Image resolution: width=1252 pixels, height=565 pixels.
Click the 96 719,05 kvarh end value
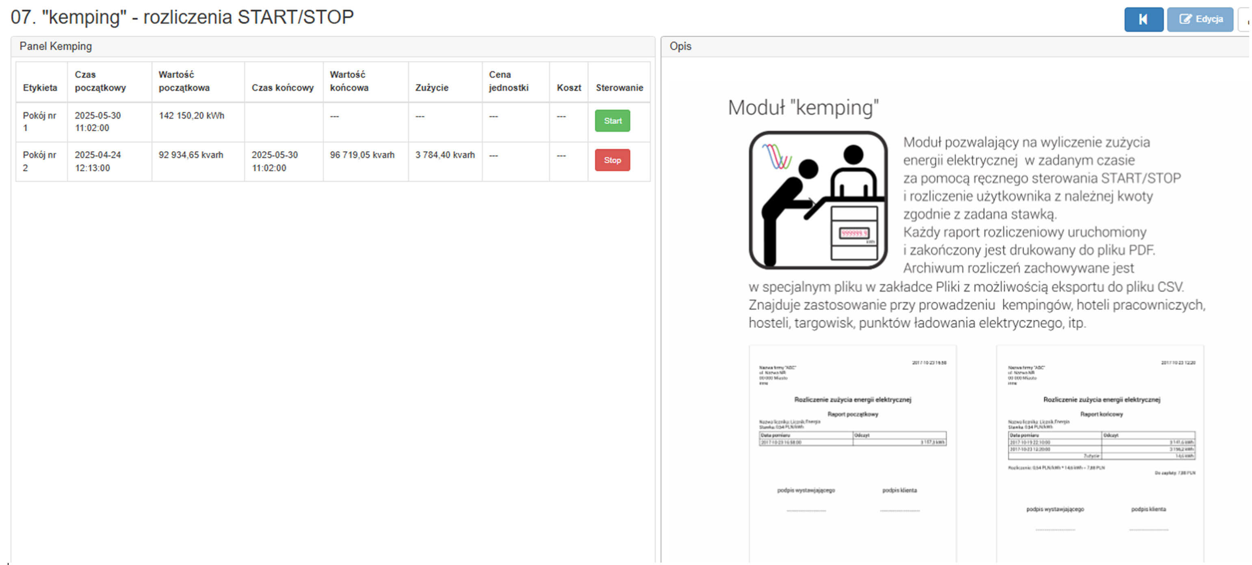(362, 155)
